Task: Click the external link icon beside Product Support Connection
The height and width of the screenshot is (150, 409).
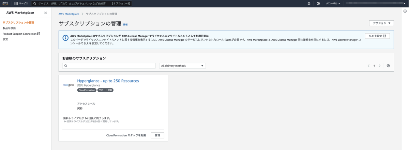Action: [39, 34]
